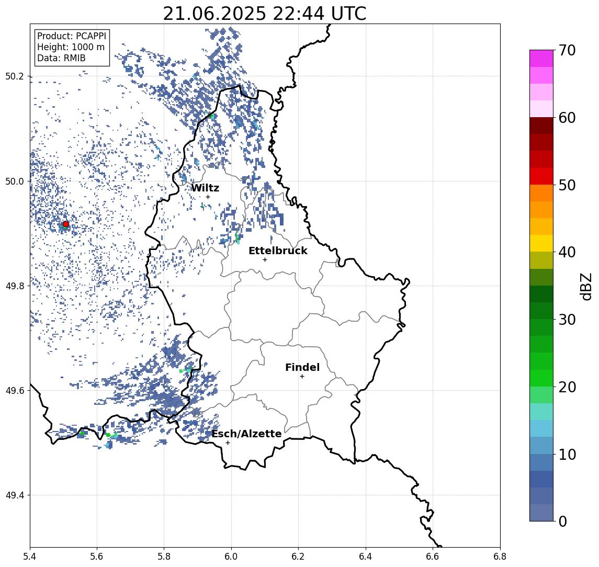
Task: Pick the bright green swatch just above 20 dBZ
Action: click(x=541, y=378)
